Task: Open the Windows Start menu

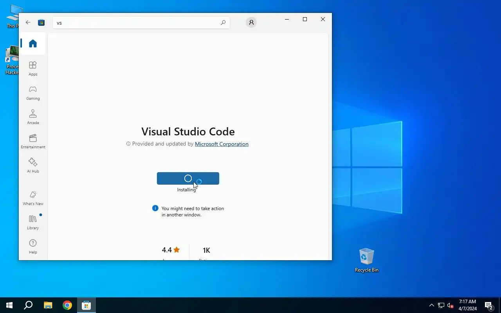Action: pos(9,305)
